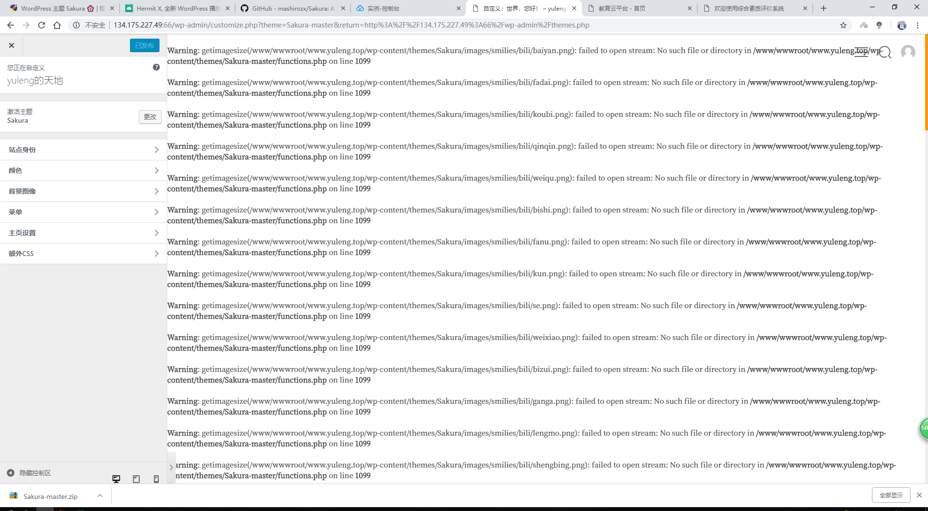
Task: Expand the 颜色 section
Action: (x=83, y=170)
